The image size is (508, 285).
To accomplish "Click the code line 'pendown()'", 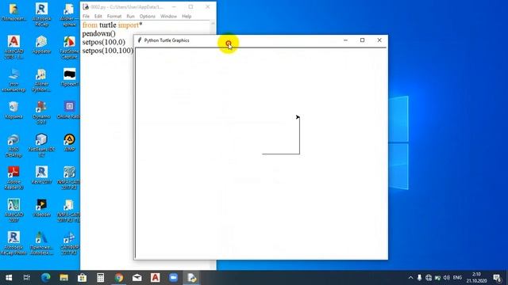I will tap(98, 33).
